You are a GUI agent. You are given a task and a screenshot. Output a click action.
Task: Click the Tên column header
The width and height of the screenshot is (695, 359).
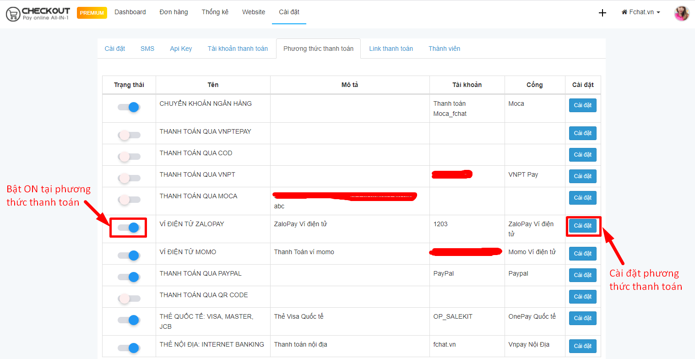(x=213, y=85)
